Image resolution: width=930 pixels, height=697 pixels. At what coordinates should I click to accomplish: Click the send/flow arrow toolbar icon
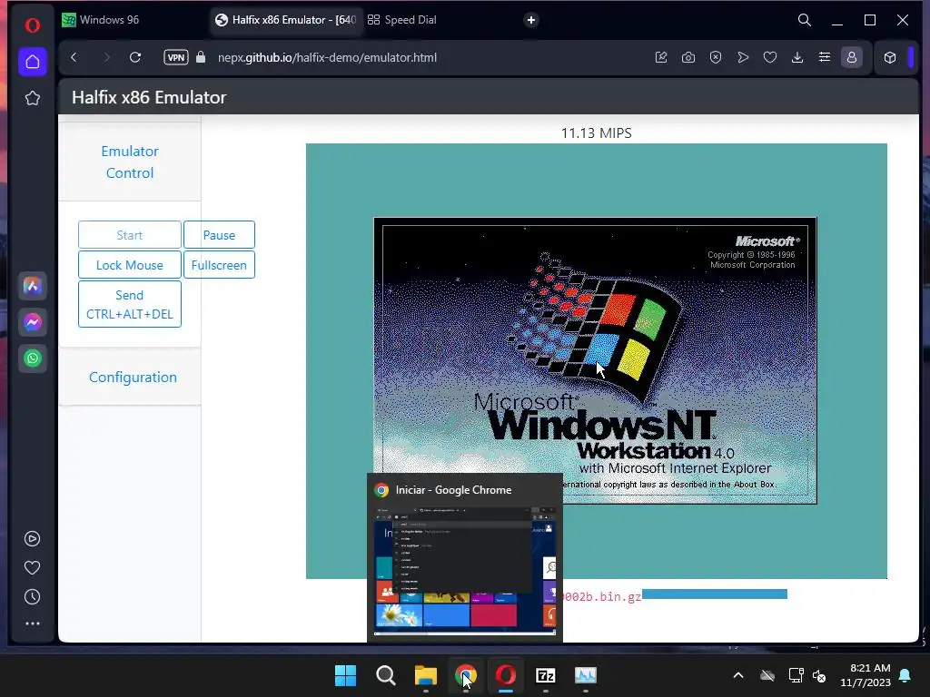[x=743, y=57]
